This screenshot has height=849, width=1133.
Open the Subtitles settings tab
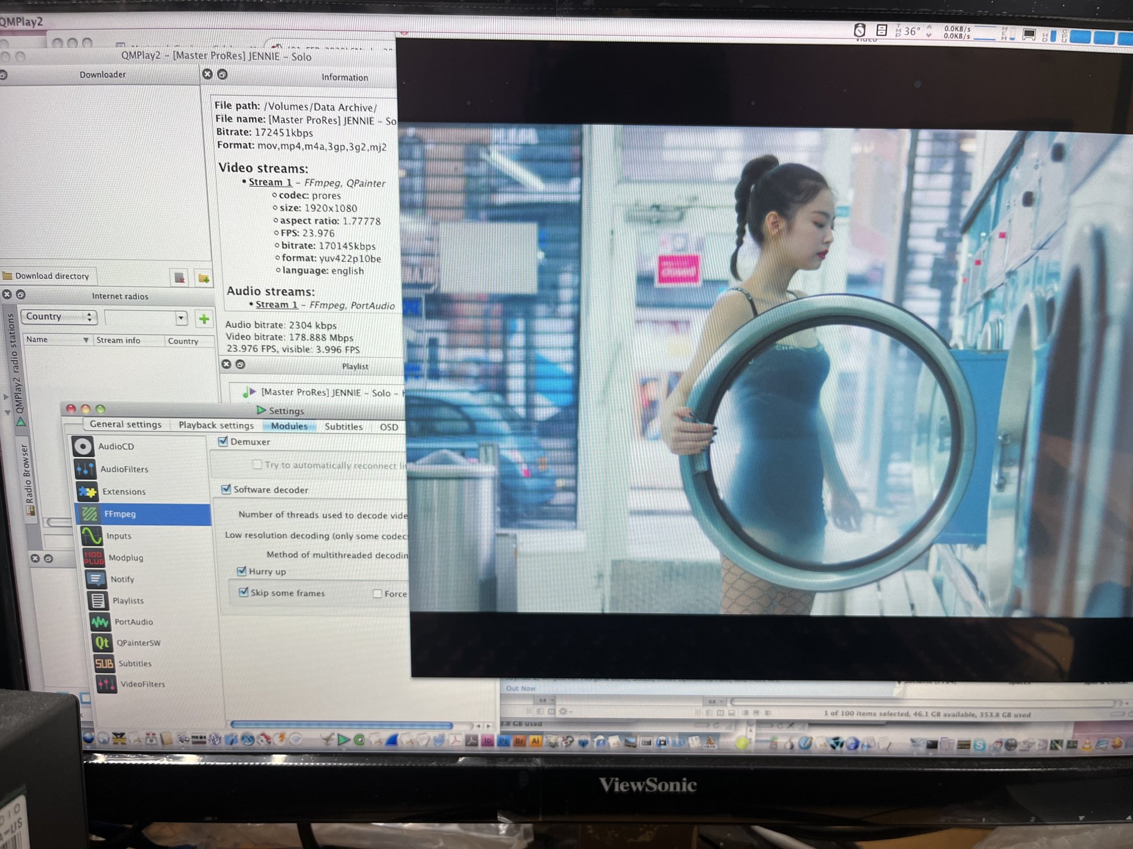[x=343, y=427]
